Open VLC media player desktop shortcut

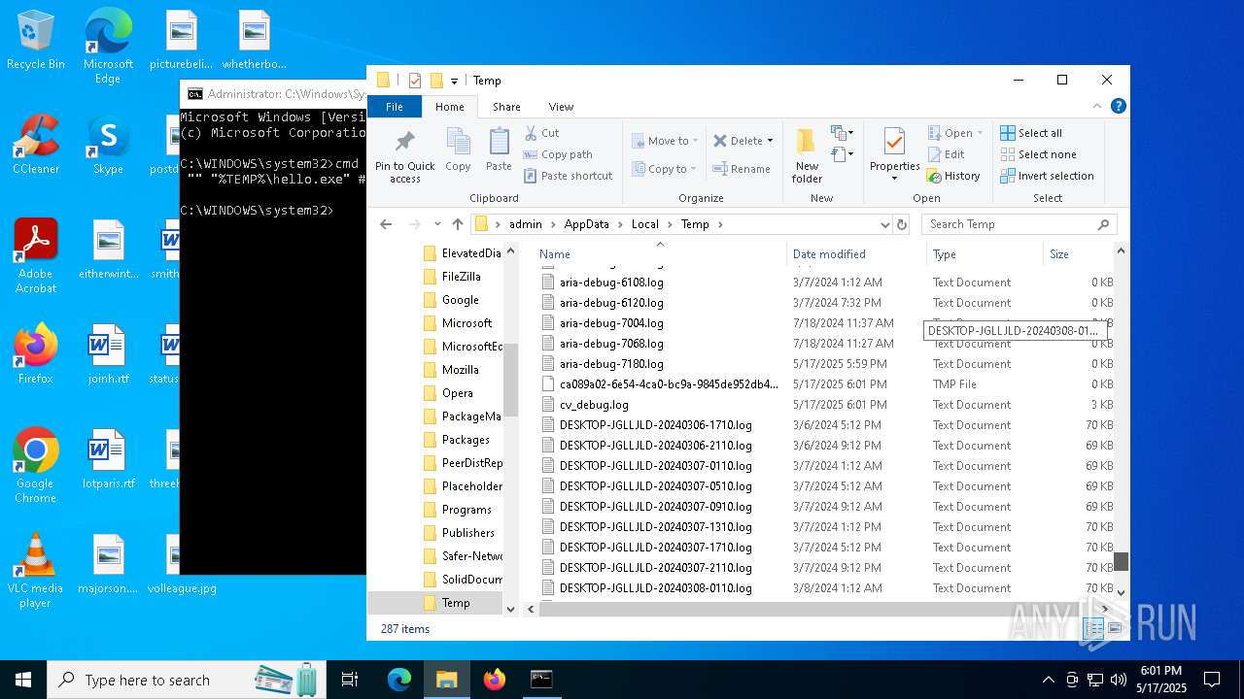(x=36, y=571)
